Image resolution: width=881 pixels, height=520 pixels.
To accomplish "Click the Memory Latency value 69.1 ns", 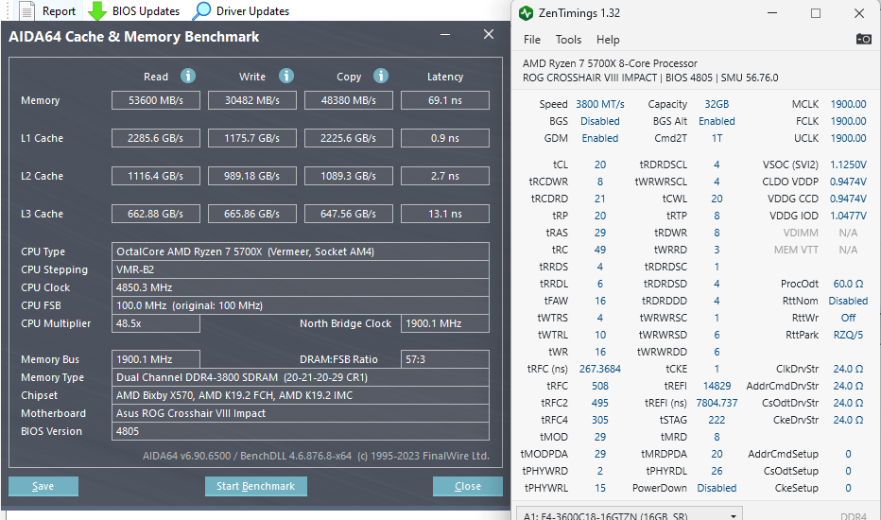I will point(445,100).
